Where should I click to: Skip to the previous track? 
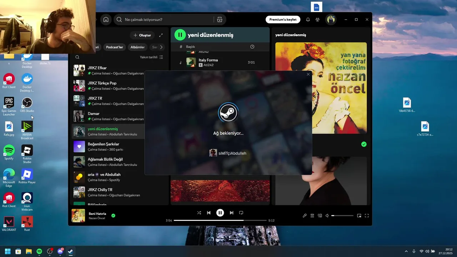click(x=209, y=213)
